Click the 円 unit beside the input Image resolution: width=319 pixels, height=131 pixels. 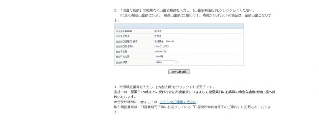[177, 62]
